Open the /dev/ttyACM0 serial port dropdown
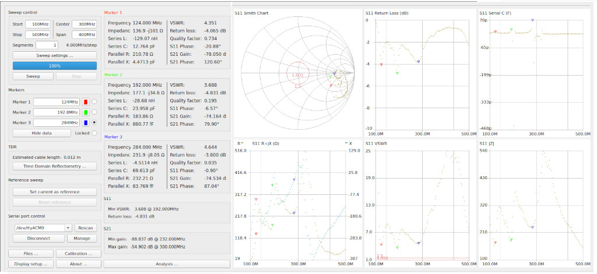The width and height of the screenshot is (597, 274). (42, 227)
